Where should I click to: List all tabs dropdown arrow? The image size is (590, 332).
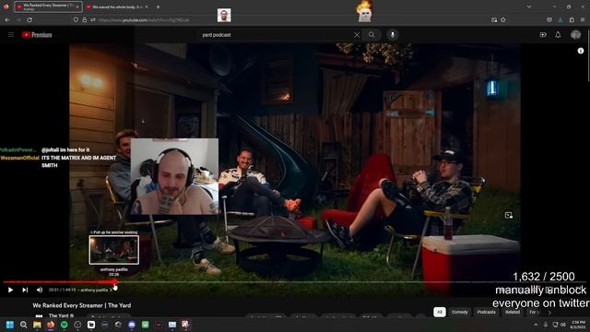click(x=528, y=6)
